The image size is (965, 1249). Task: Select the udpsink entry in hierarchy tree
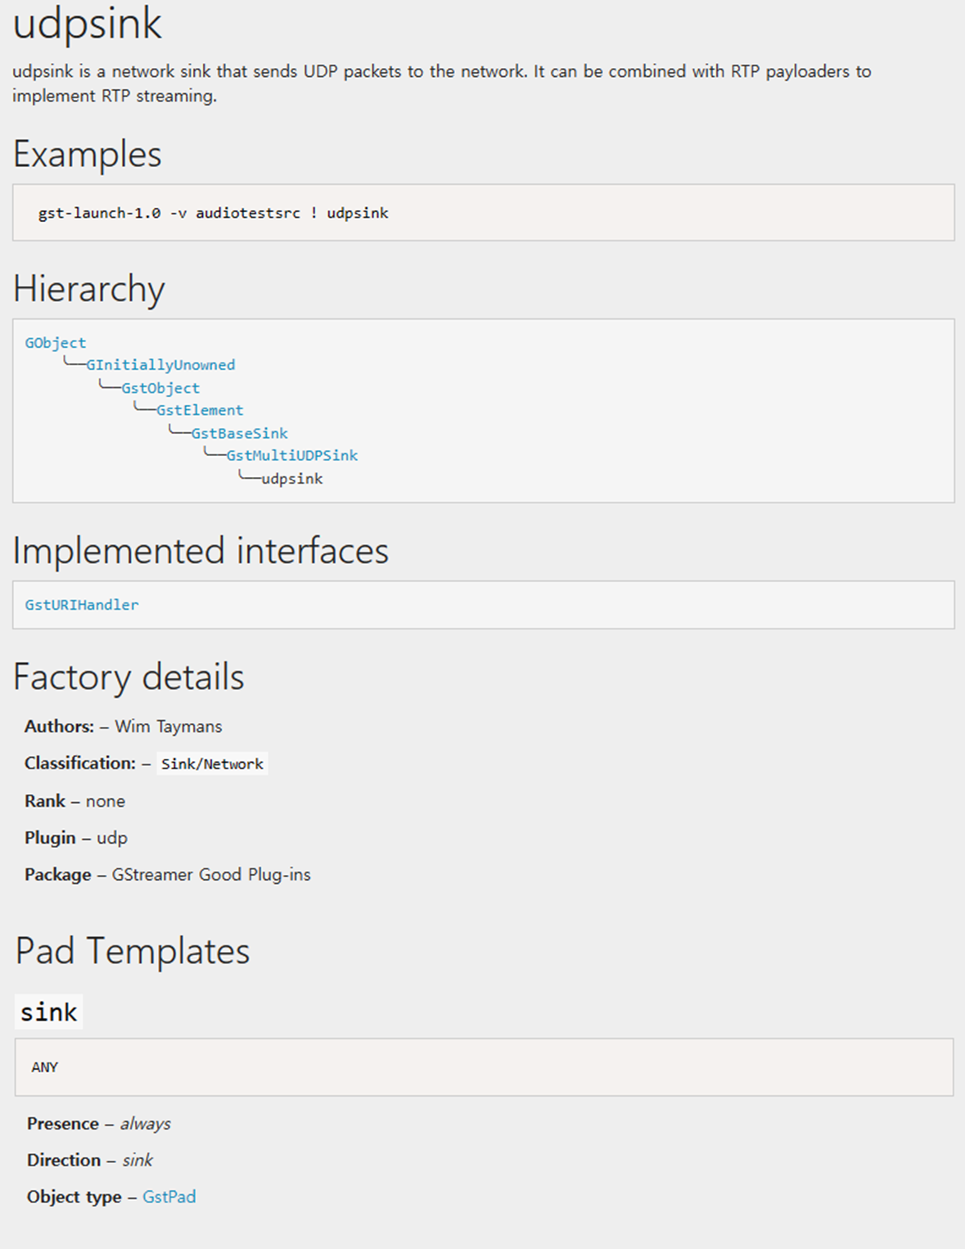292,479
